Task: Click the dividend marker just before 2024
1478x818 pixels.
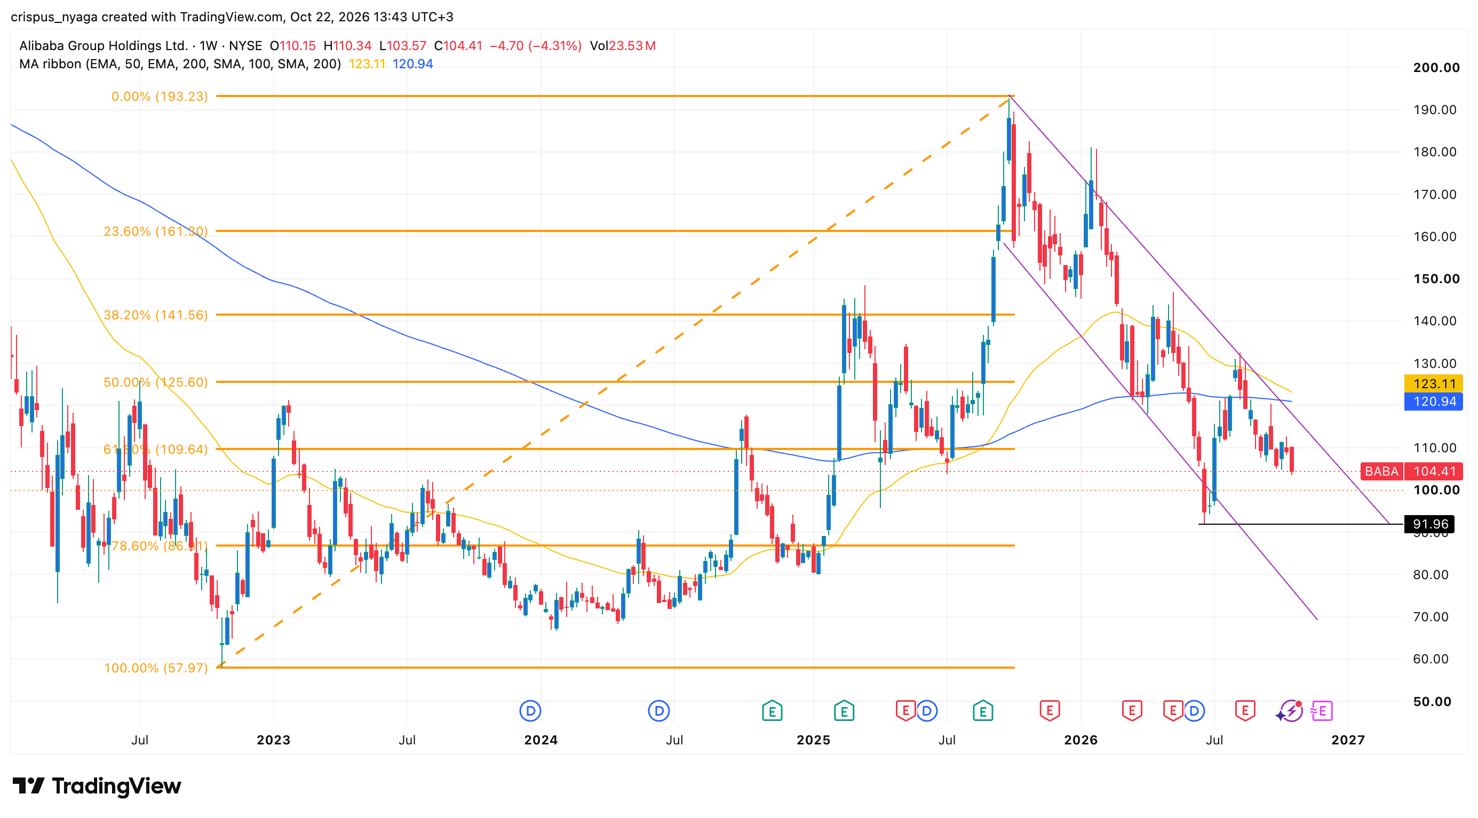Action: [530, 711]
